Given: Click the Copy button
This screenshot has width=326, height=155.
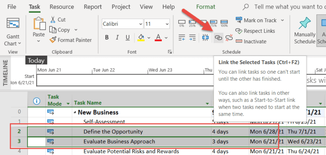Looking at the screenshot, I should pos(59,30).
